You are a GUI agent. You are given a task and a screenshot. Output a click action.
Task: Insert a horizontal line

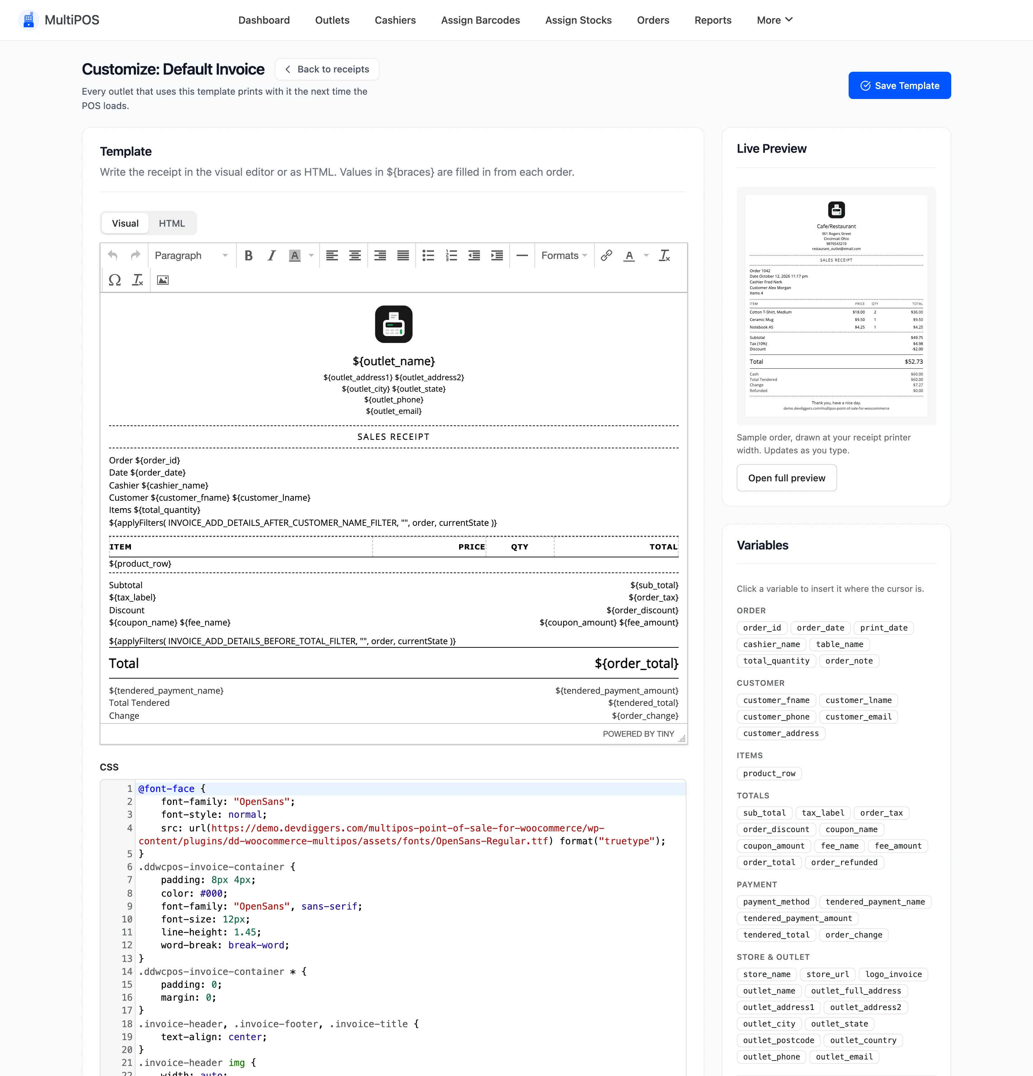coord(522,255)
